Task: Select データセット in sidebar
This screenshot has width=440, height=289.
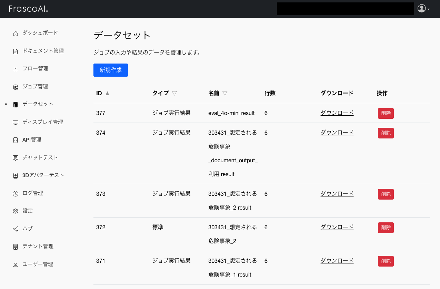Action: 38,104
